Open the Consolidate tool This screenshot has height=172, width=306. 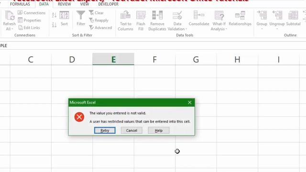(x=199, y=19)
